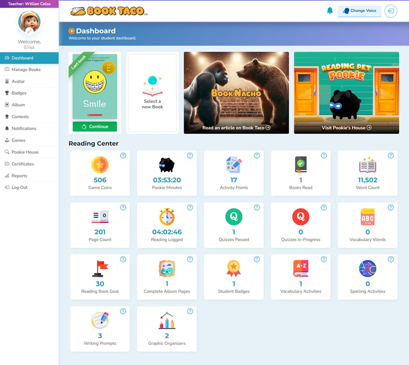The width and height of the screenshot is (409, 365).
Task: Click the Quizzes Passed green Q icon
Action: 234,217
